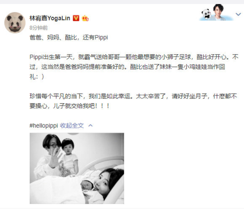
Task: Click the cartoon panda in the top-right card
Action: pos(206,14)
